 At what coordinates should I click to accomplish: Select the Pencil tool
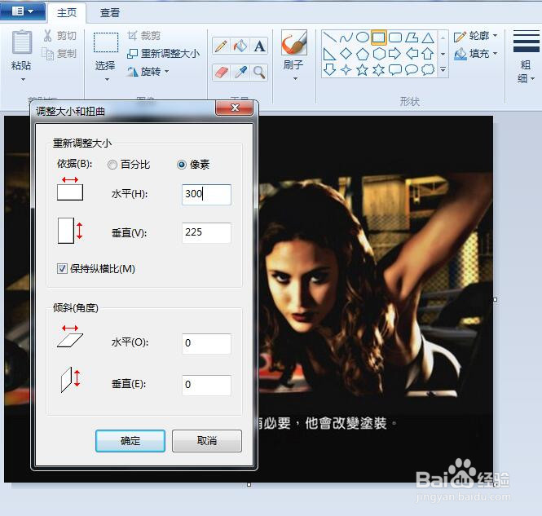pos(221,46)
